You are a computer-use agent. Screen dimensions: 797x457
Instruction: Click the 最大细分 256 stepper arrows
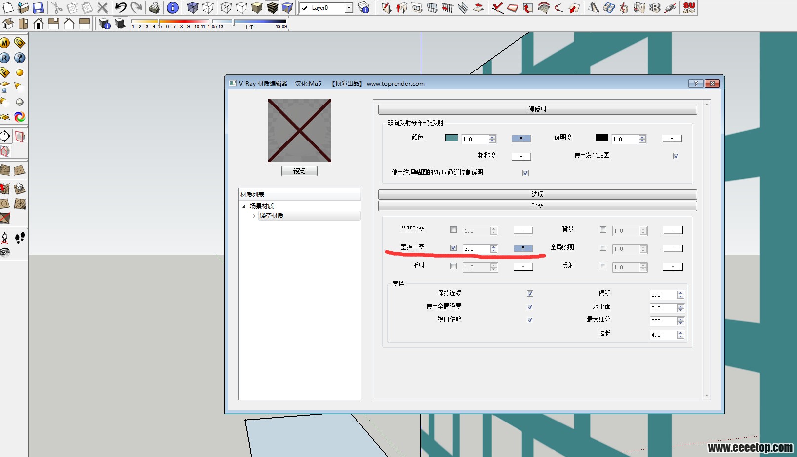(681, 321)
